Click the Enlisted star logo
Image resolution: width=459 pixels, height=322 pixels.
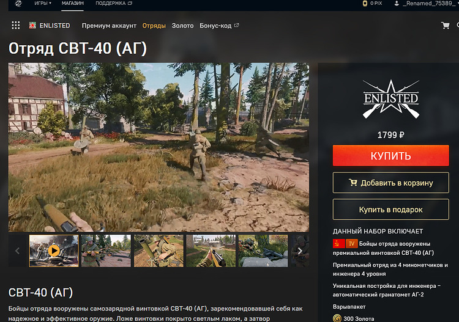(x=391, y=99)
